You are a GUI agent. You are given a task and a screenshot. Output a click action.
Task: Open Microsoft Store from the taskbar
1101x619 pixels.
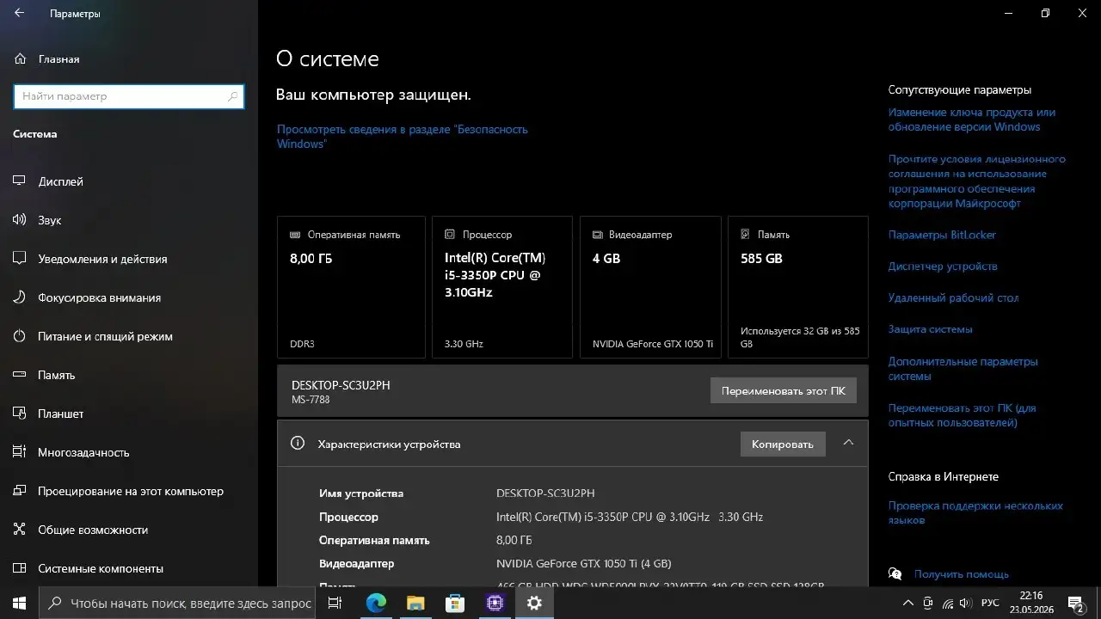pos(455,604)
